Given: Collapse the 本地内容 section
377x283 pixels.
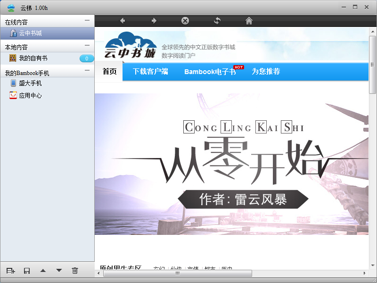Looking at the screenshot, I should tap(87, 46).
